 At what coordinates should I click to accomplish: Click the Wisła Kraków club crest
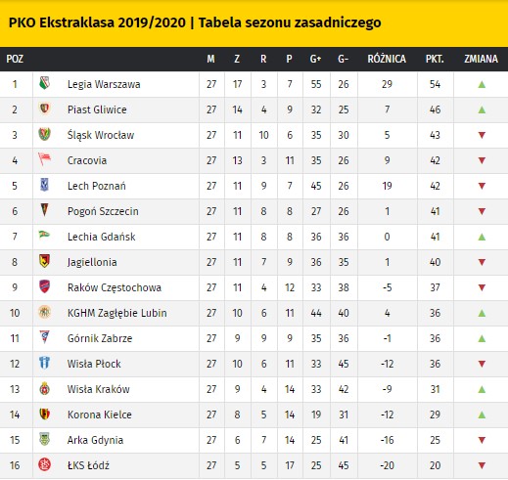pos(45,388)
